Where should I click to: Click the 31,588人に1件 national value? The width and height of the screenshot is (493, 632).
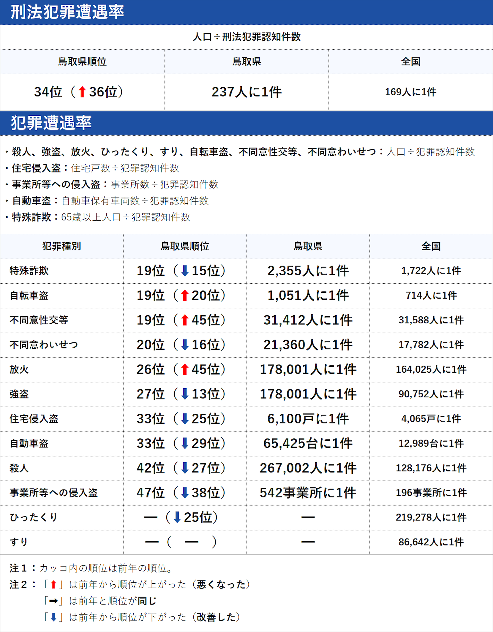(x=431, y=320)
